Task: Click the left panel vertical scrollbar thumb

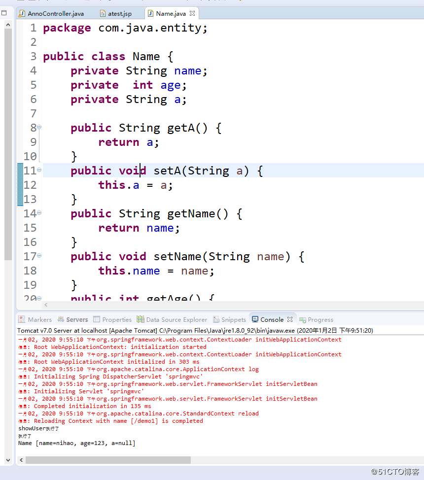Action: coord(8,144)
